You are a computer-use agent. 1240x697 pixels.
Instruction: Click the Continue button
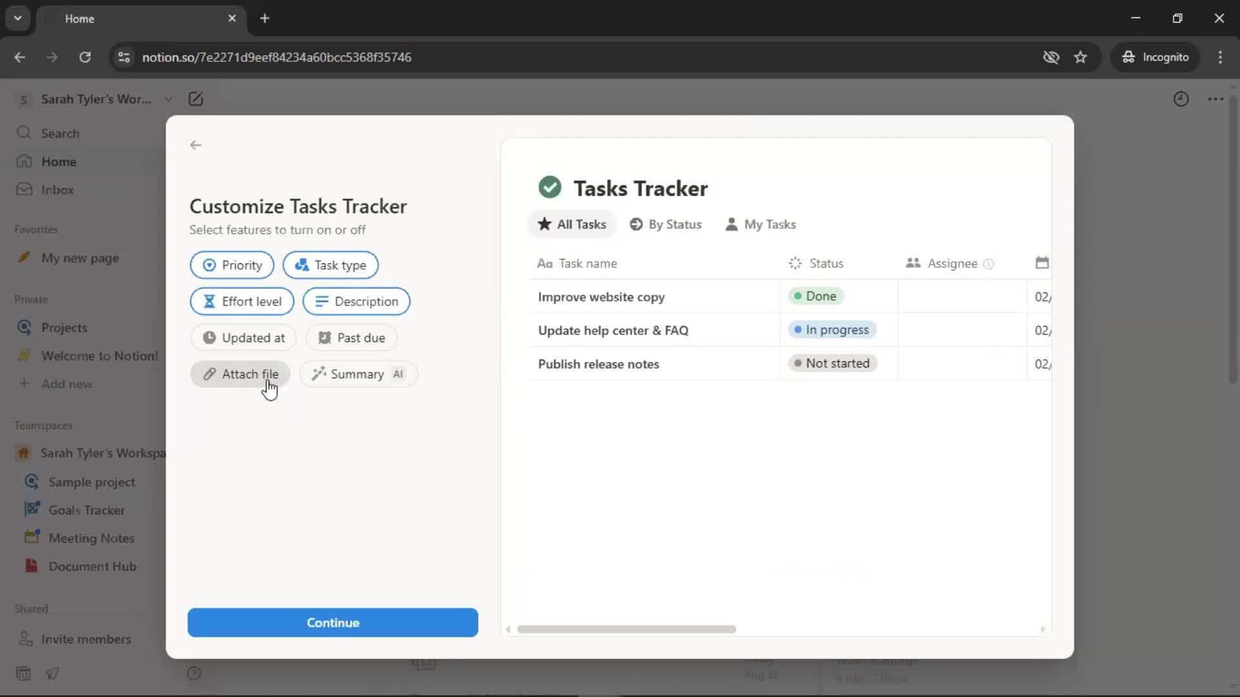pos(333,623)
